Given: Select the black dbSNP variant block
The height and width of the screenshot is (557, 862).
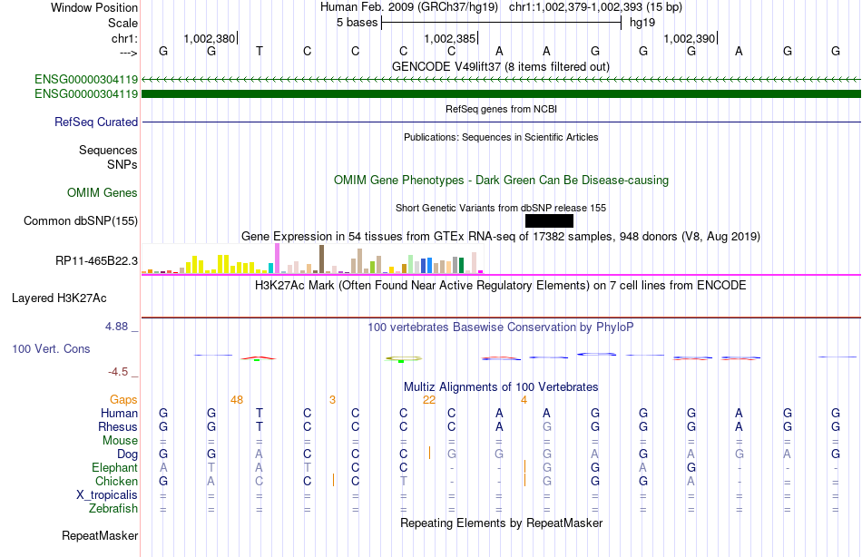Looking at the screenshot, I should pos(549,221).
